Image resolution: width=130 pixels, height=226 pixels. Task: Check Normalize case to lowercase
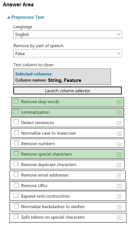pyautogui.click(x=16, y=133)
